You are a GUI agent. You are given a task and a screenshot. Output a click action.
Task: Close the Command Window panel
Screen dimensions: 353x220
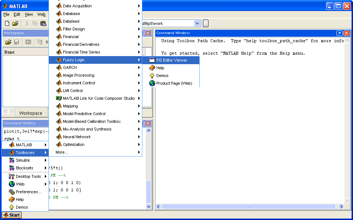[x=346, y=33]
